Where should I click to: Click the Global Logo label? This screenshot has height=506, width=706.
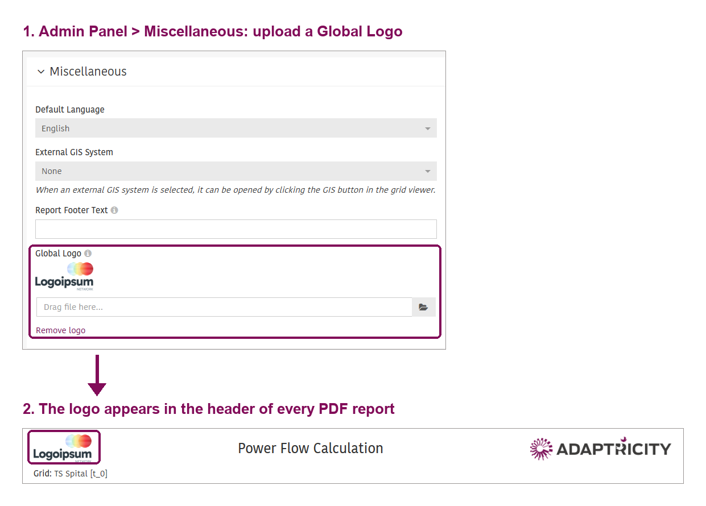pos(58,254)
